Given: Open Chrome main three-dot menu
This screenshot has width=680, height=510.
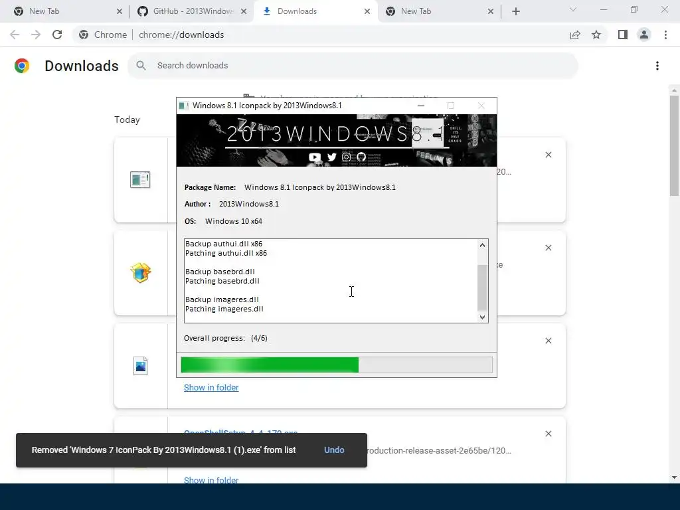Looking at the screenshot, I should (x=665, y=35).
